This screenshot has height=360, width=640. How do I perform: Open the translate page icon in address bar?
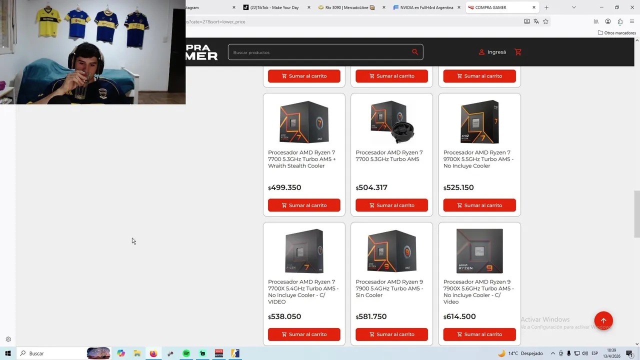[536, 21]
